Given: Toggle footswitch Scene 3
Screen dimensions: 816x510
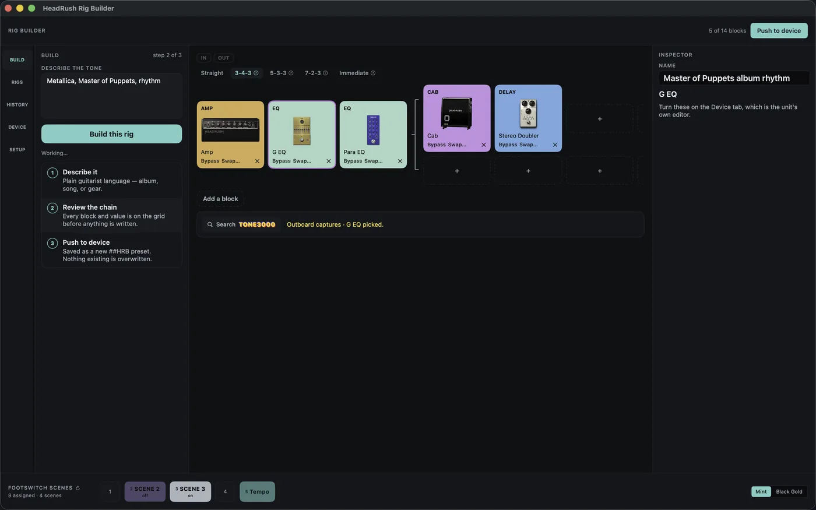Looking at the screenshot, I should coord(191,491).
